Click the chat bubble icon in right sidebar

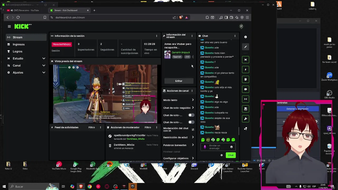point(246,89)
